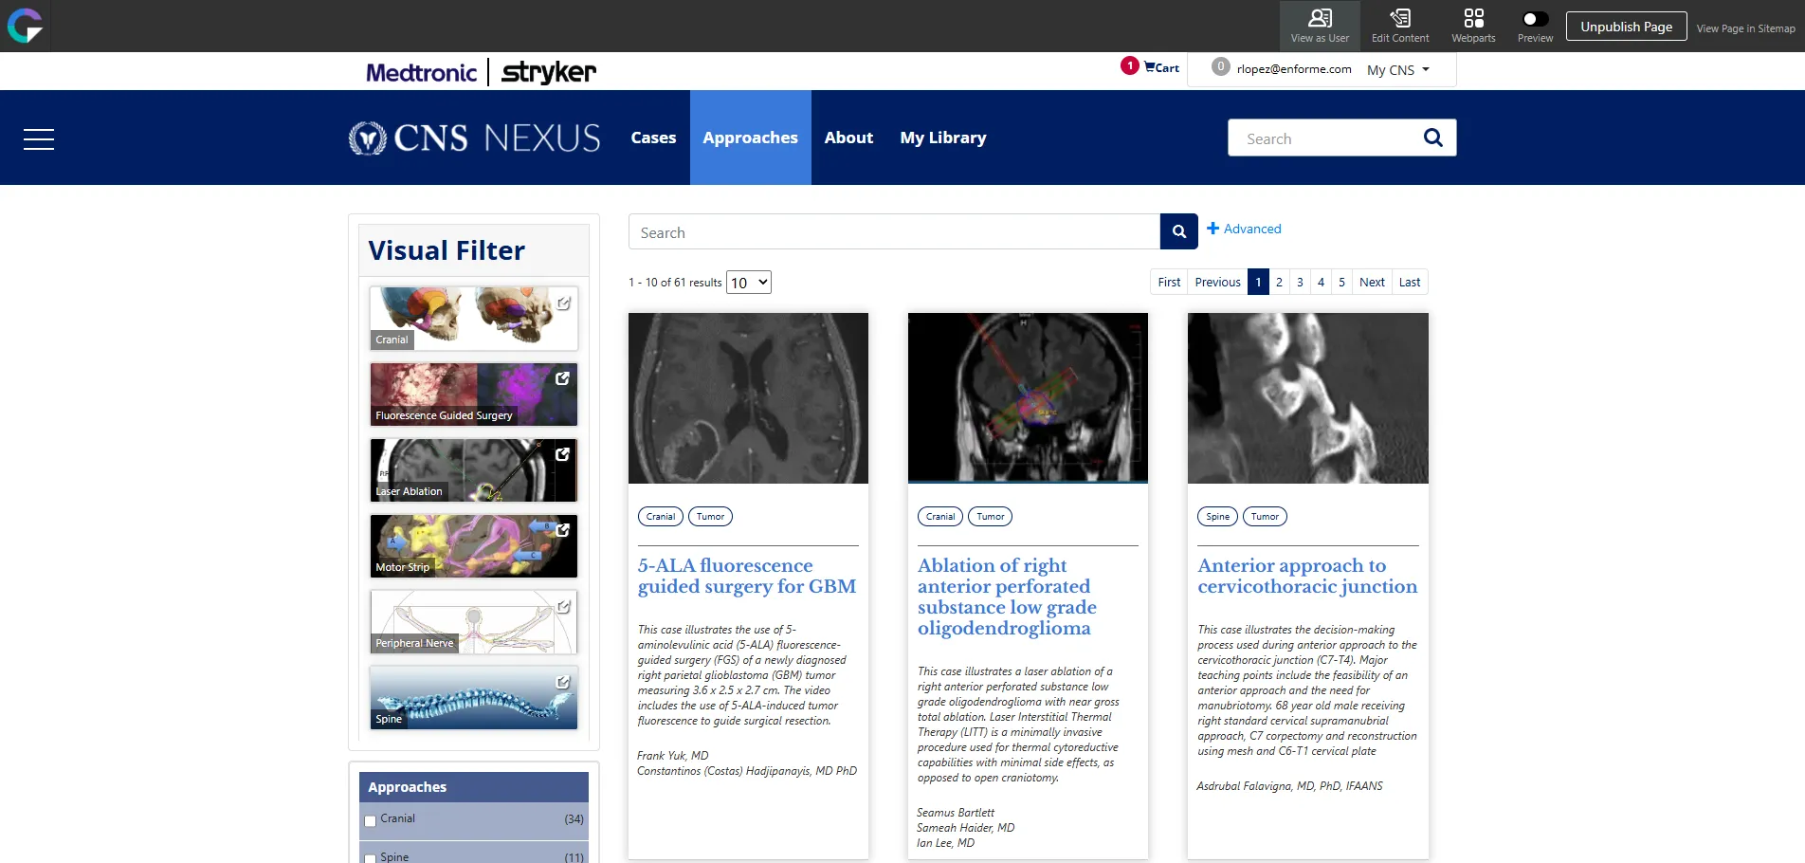Open the external link icon on Spine filter
Image resolution: width=1805 pixels, height=863 pixels.
pyautogui.click(x=562, y=682)
